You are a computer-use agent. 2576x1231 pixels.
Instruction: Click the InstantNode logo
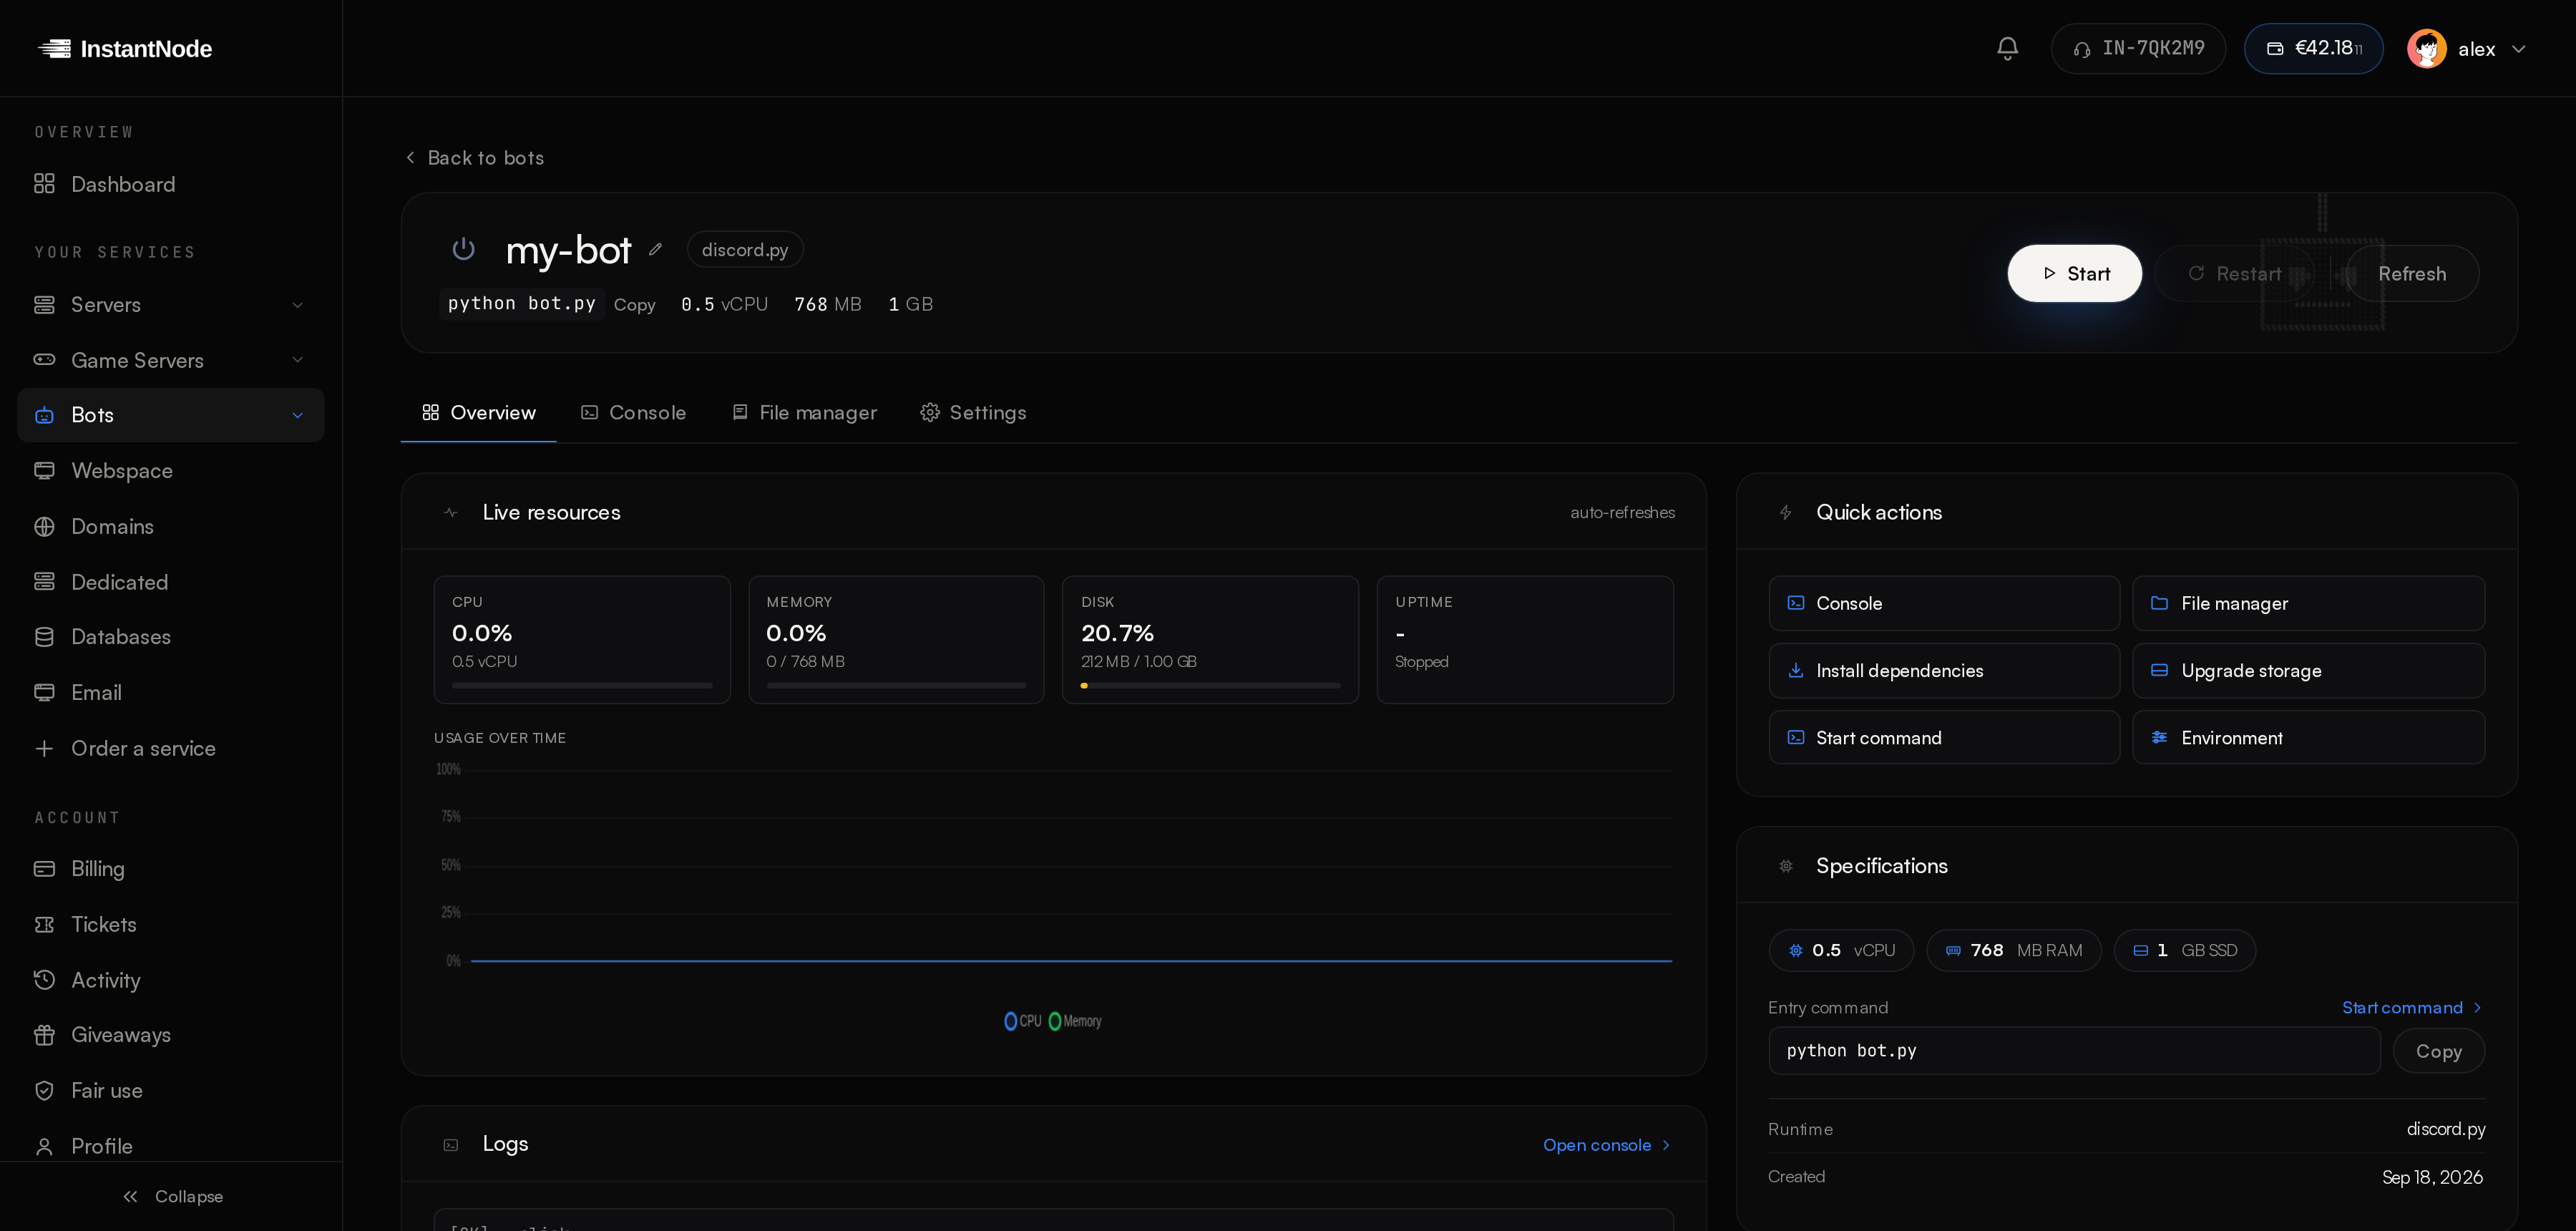[x=125, y=48]
